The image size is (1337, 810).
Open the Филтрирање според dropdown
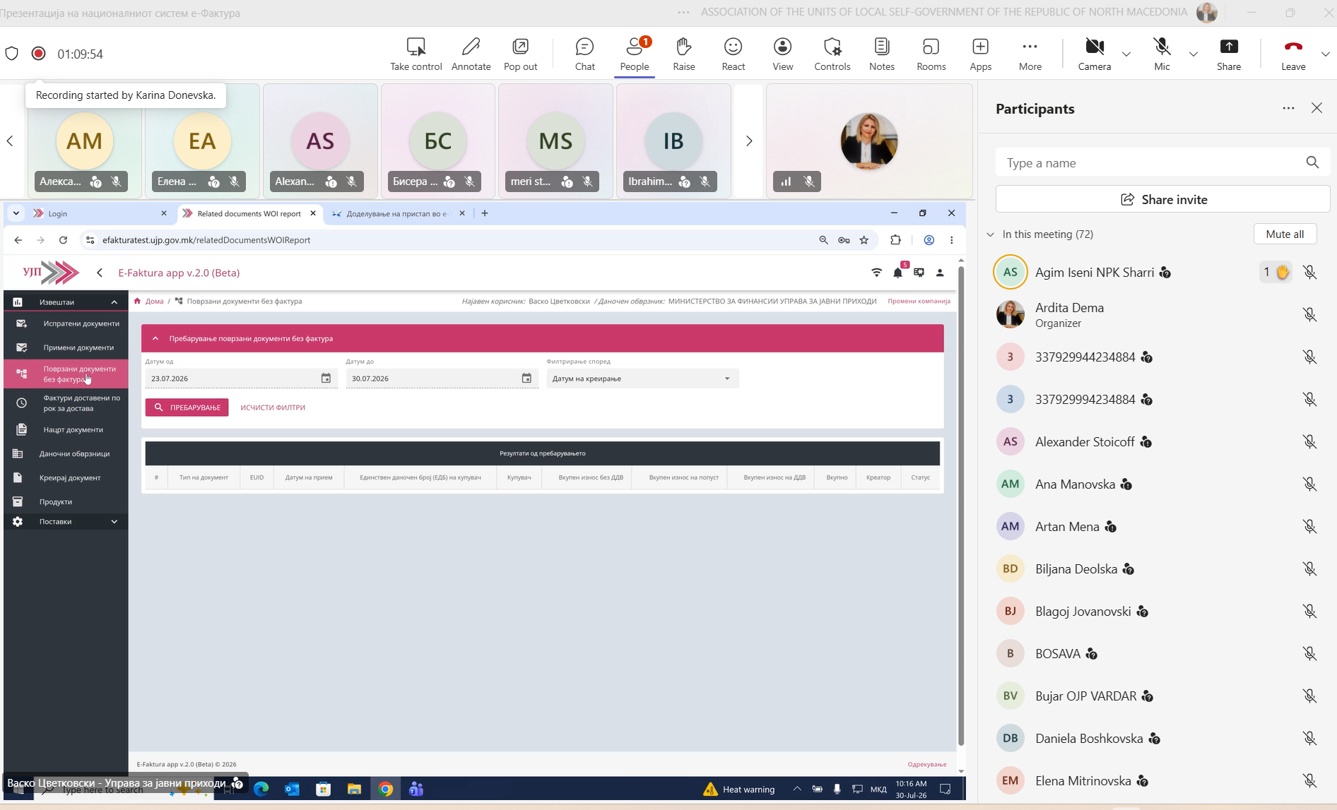coord(642,379)
